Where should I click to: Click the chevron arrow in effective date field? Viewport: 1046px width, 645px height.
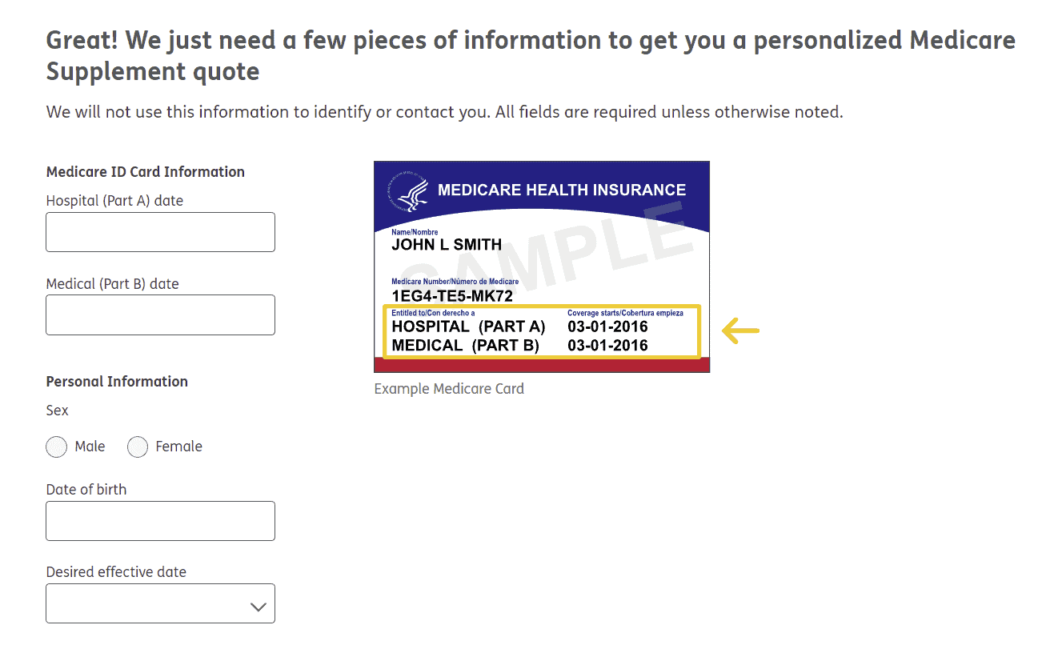coord(258,607)
